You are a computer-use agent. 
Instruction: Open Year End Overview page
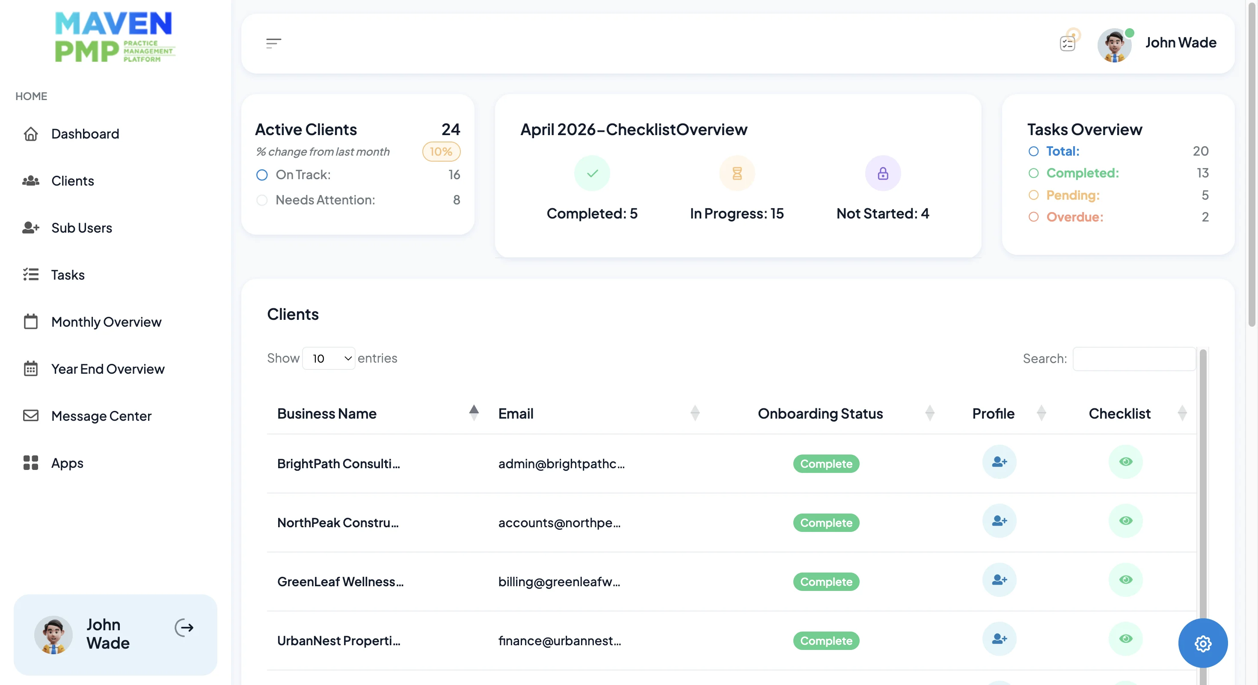pos(107,369)
